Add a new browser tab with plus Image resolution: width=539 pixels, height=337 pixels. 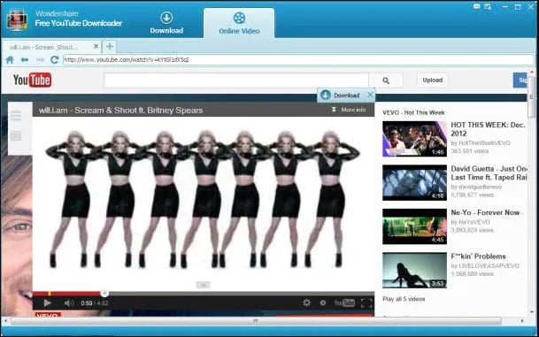tap(110, 46)
